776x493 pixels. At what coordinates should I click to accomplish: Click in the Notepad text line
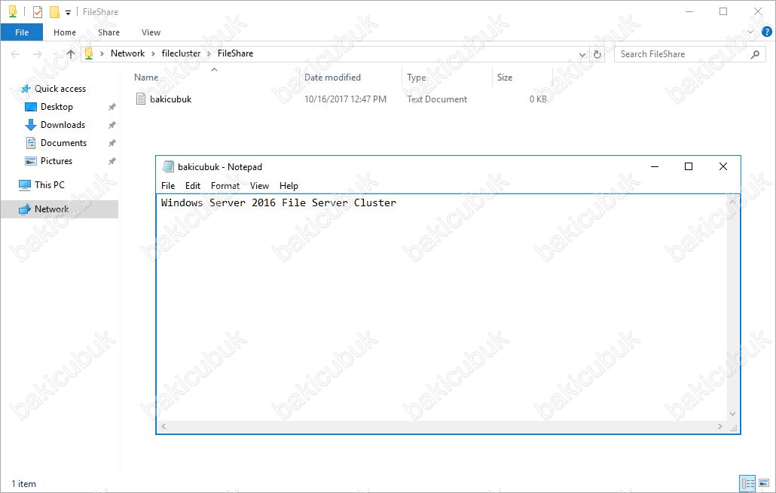(x=279, y=202)
